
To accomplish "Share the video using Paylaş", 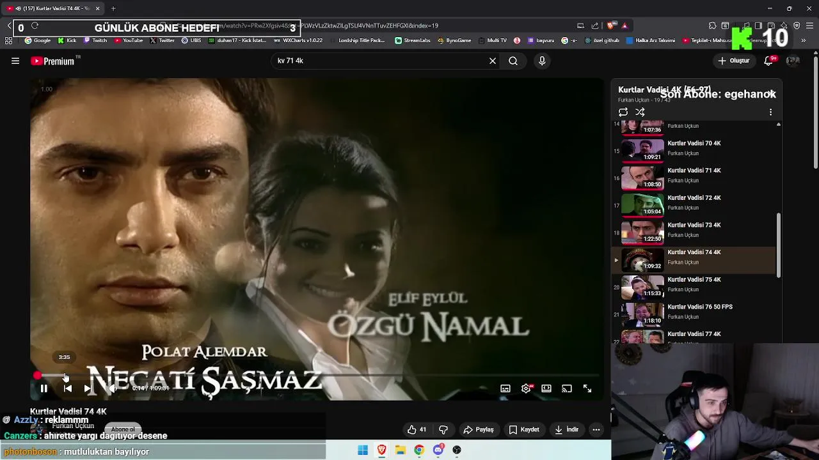I will click(x=479, y=429).
